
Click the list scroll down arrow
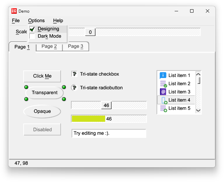coord(198,110)
